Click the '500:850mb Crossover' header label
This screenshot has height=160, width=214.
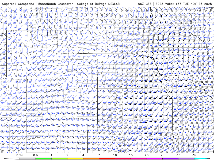(56, 4)
